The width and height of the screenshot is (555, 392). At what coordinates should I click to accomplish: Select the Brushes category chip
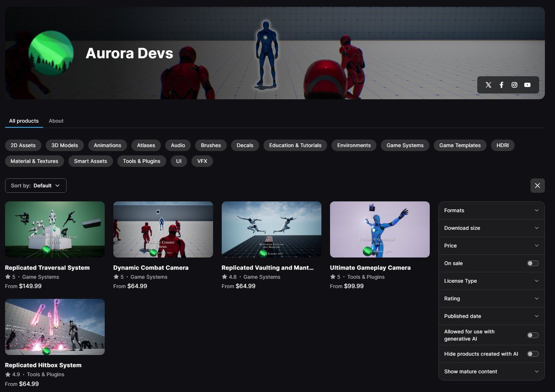pyautogui.click(x=211, y=145)
